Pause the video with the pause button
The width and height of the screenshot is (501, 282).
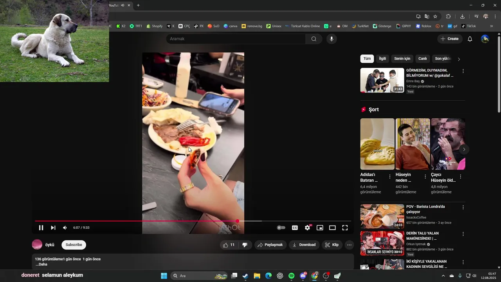click(41, 228)
